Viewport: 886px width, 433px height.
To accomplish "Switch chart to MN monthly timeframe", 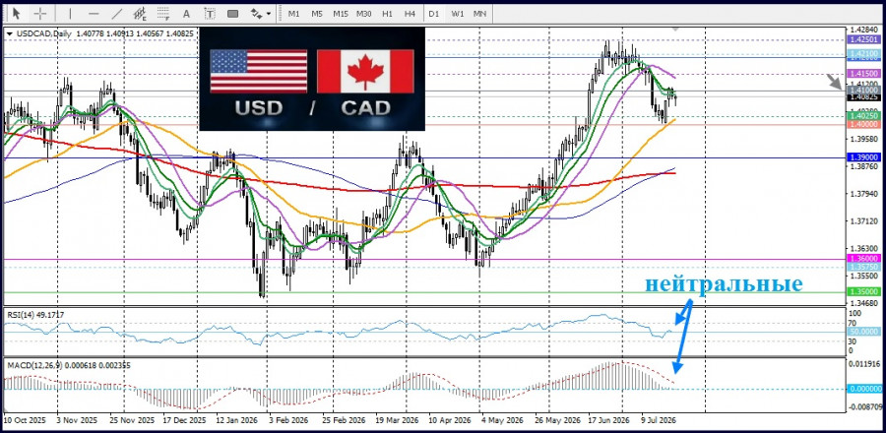I will [479, 13].
